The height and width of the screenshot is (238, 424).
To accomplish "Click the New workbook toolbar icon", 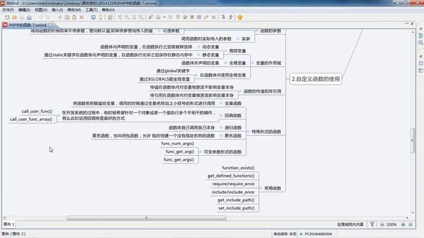I will [x=7, y=17].
